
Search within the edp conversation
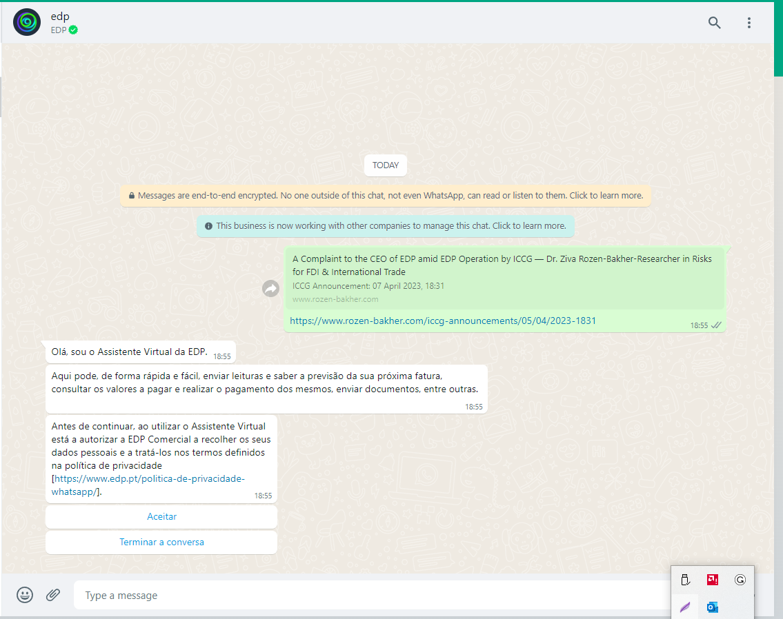click(714, 22)
